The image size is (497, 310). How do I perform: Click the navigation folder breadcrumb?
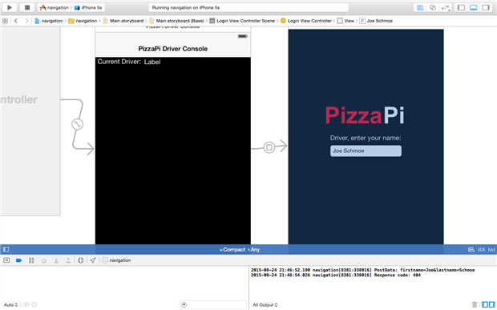pyautogui.click(x=83, y=21)
